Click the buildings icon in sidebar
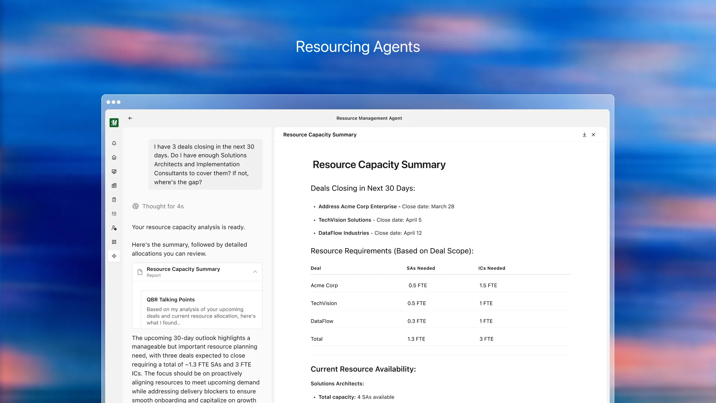This screenshot has height=403, width=716. coord(114,185)
